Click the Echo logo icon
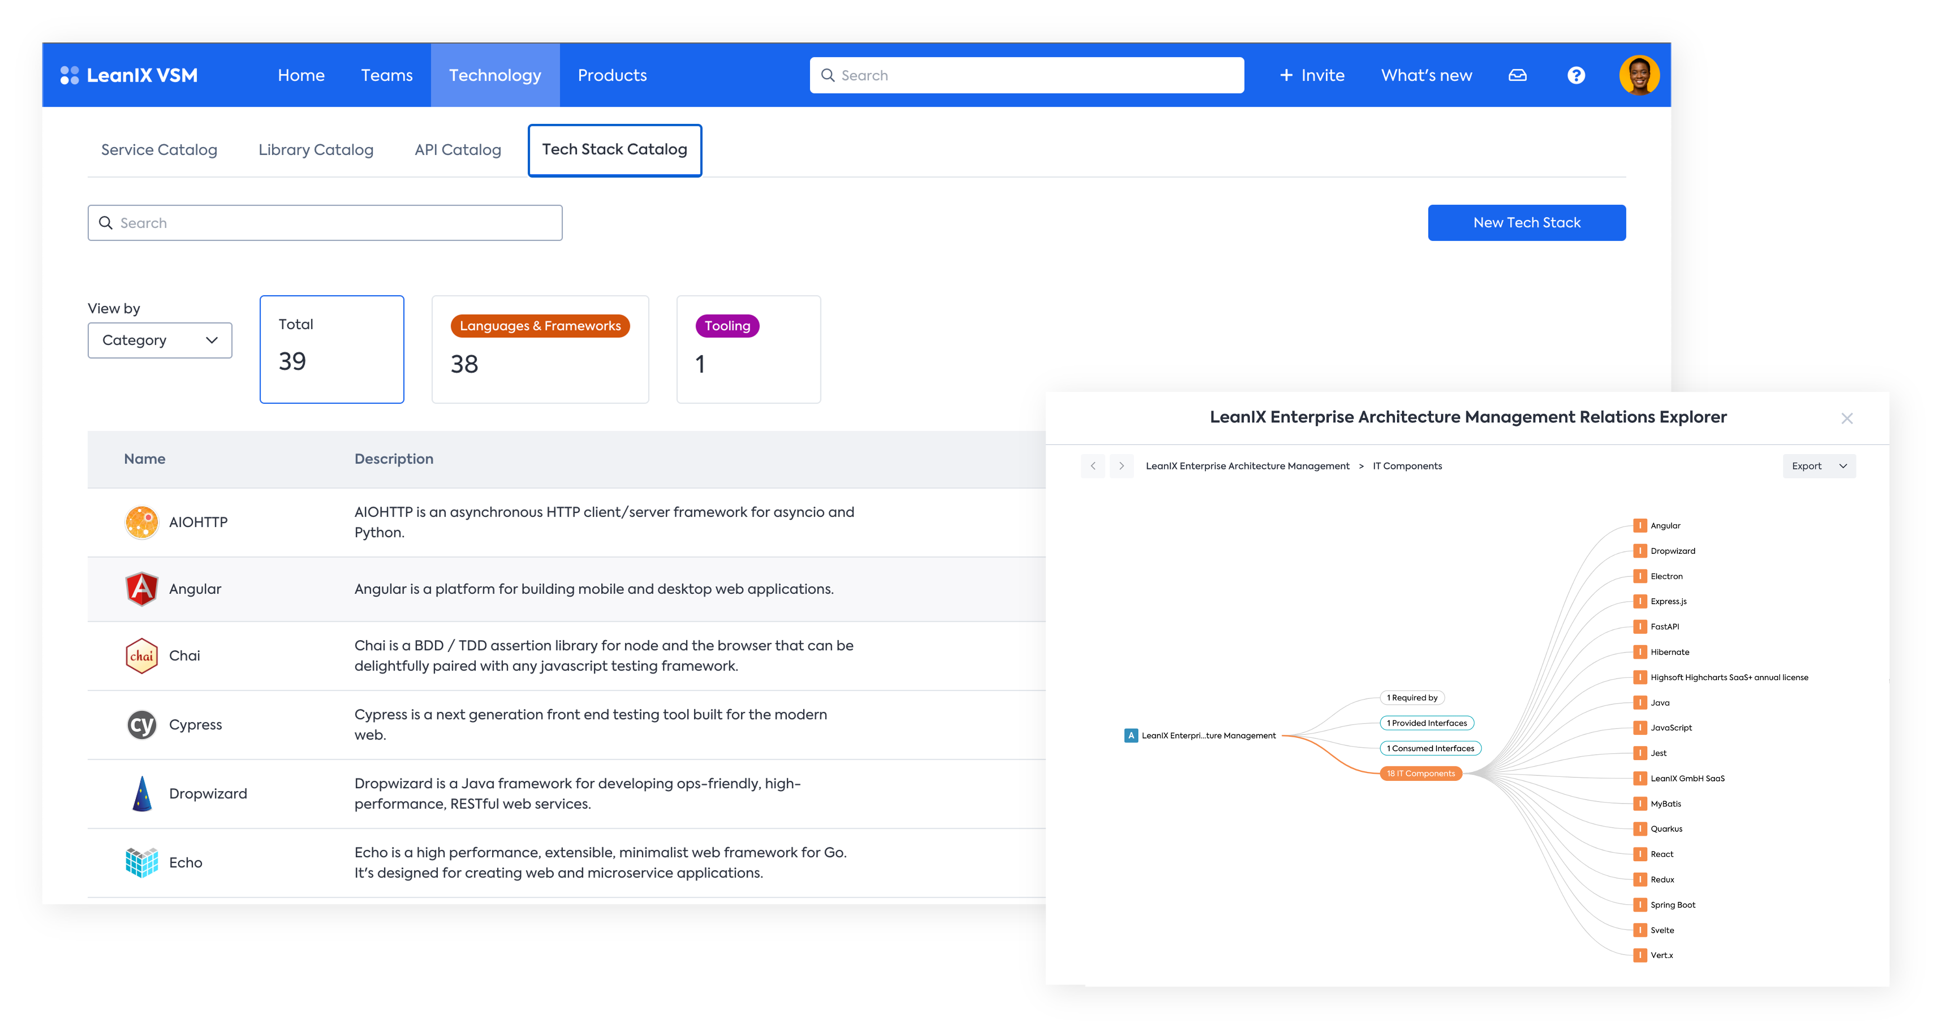The height and width of the screenshot is (1036, 1941). pos(142,863)
